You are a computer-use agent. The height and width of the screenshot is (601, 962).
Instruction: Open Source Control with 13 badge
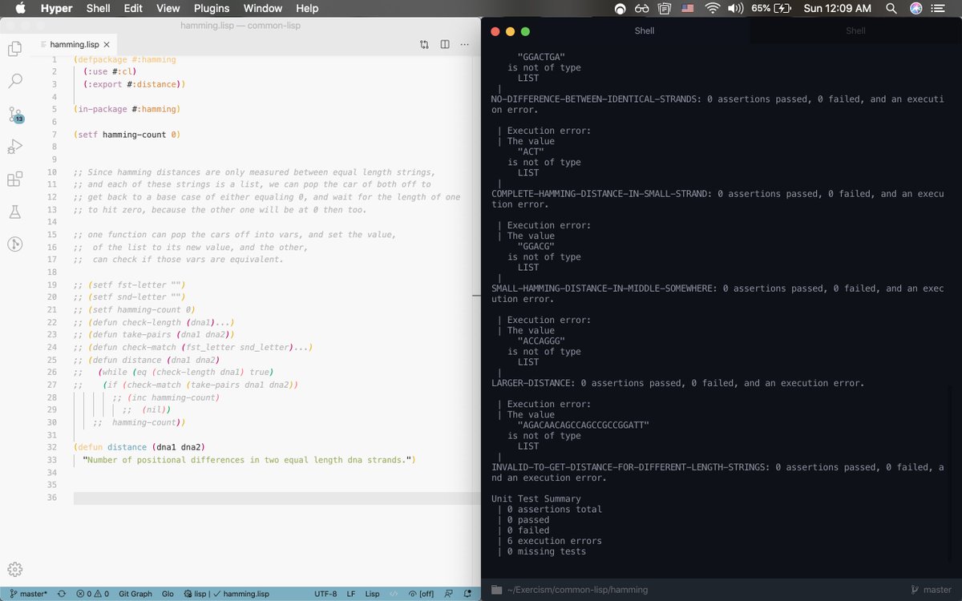[x=15, y=115]
